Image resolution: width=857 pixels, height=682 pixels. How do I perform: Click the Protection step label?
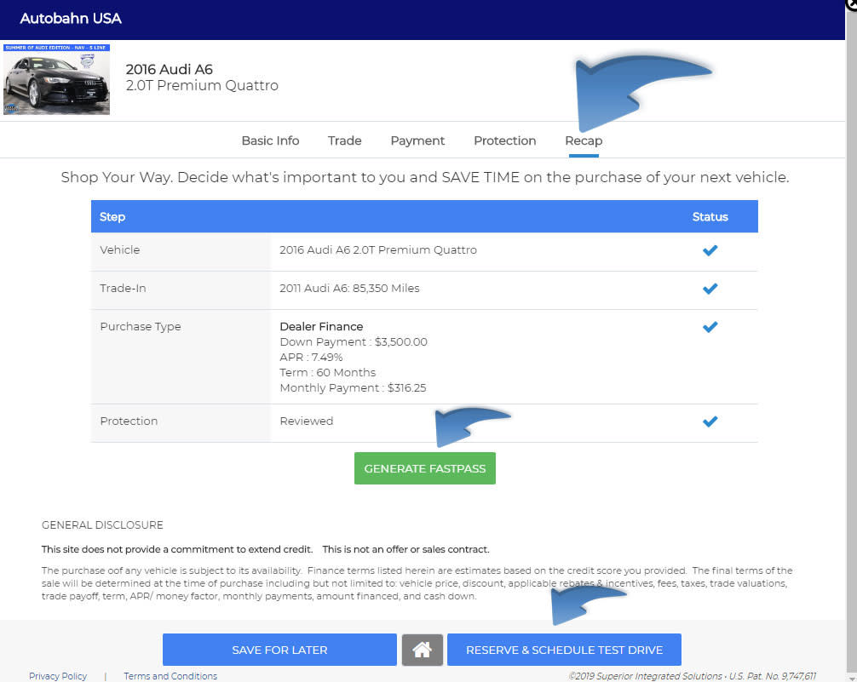(x=129, y=421)
